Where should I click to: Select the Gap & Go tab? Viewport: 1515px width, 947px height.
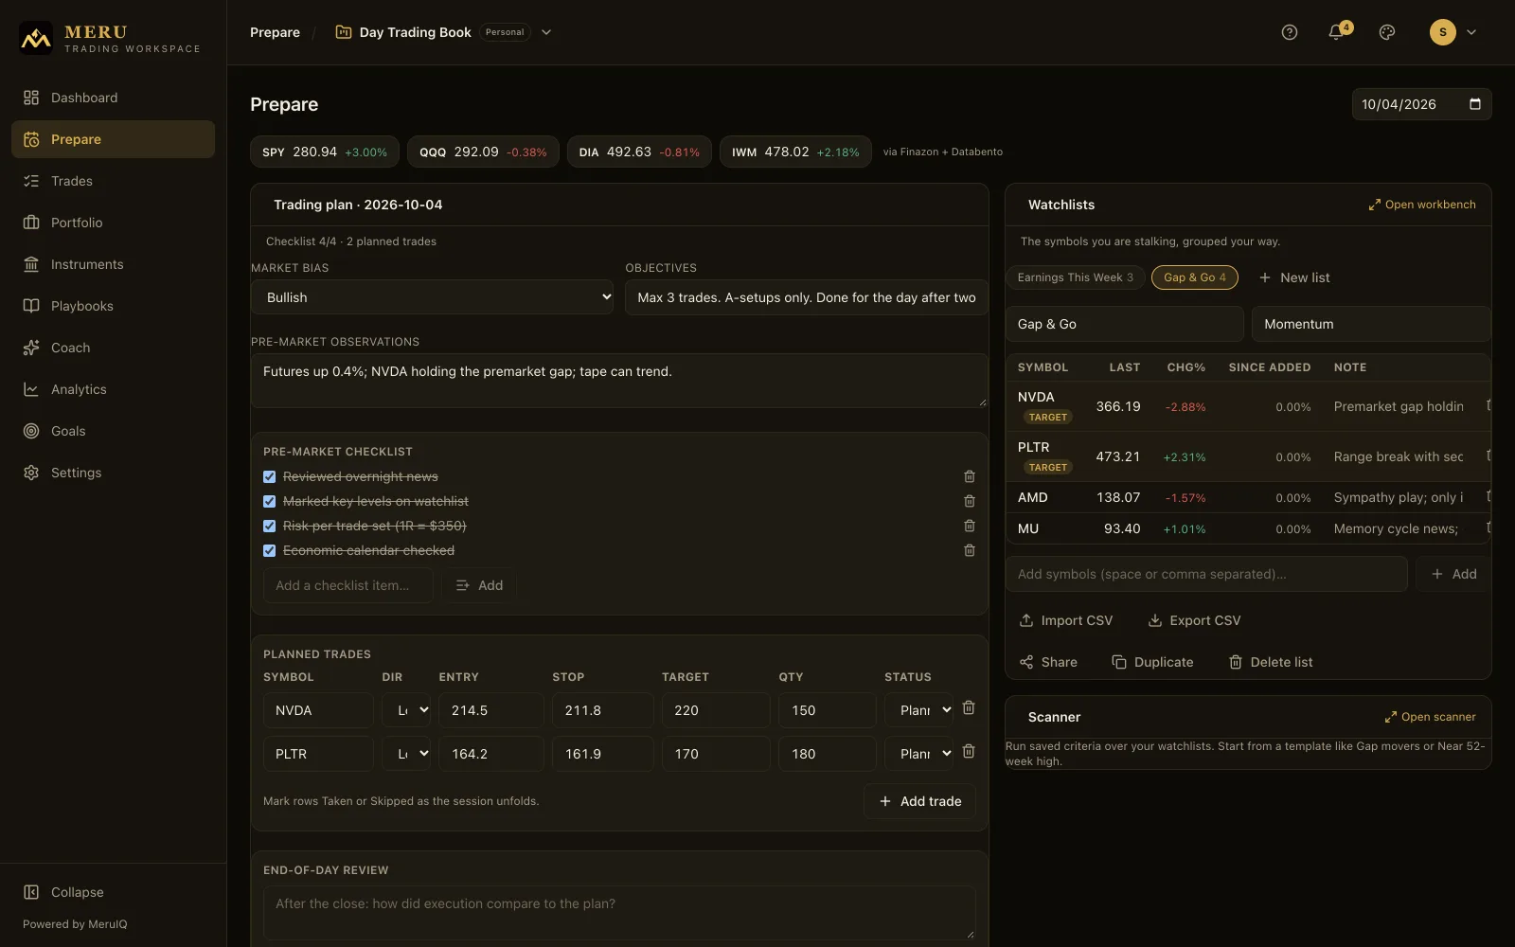click(x=1194, y=277)
